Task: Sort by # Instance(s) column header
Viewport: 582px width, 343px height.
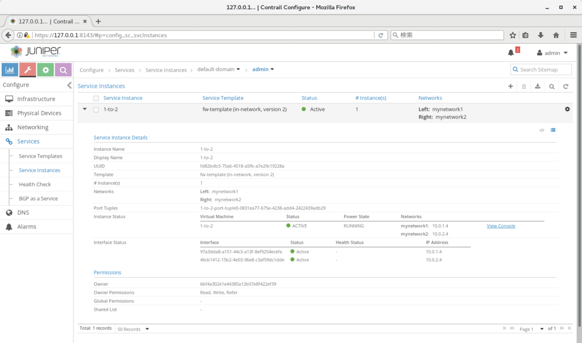Action: pos(371,98)
